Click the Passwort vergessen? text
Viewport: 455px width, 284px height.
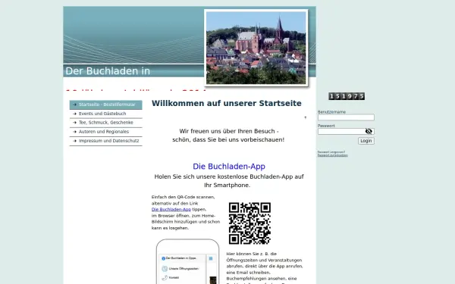[x=331, y=152]
